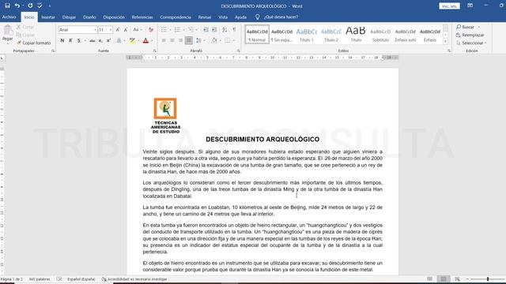Viewport: 506px width, 284px height.
Task: Toggle bold (N) formatting
Action: 62,40
